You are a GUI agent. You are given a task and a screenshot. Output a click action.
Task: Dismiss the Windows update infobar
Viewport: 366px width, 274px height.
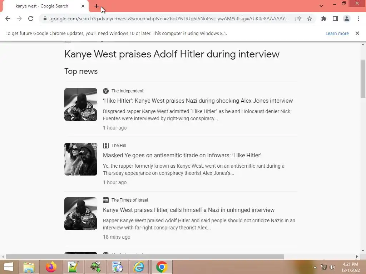coord(357,33)
